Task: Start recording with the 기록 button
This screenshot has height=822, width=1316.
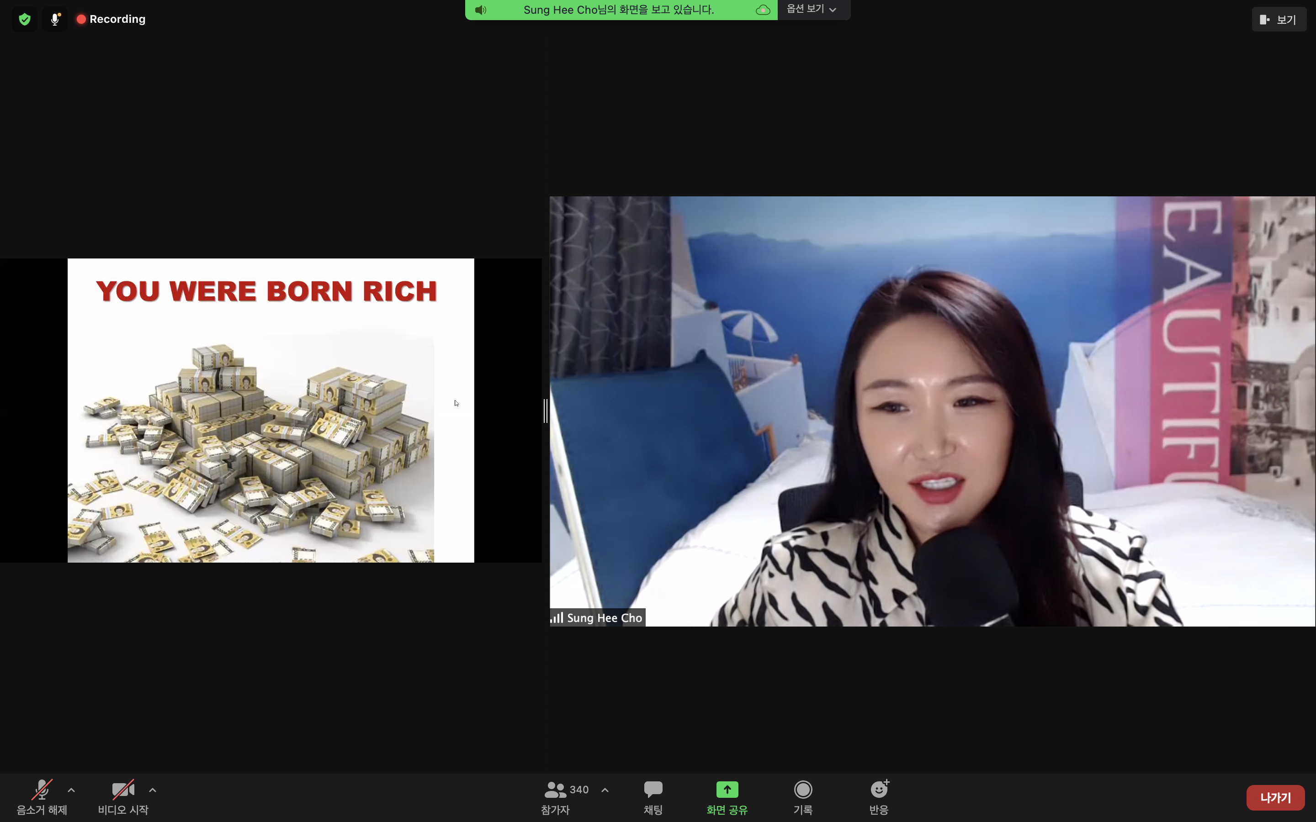Action: (x=803, y=797)
